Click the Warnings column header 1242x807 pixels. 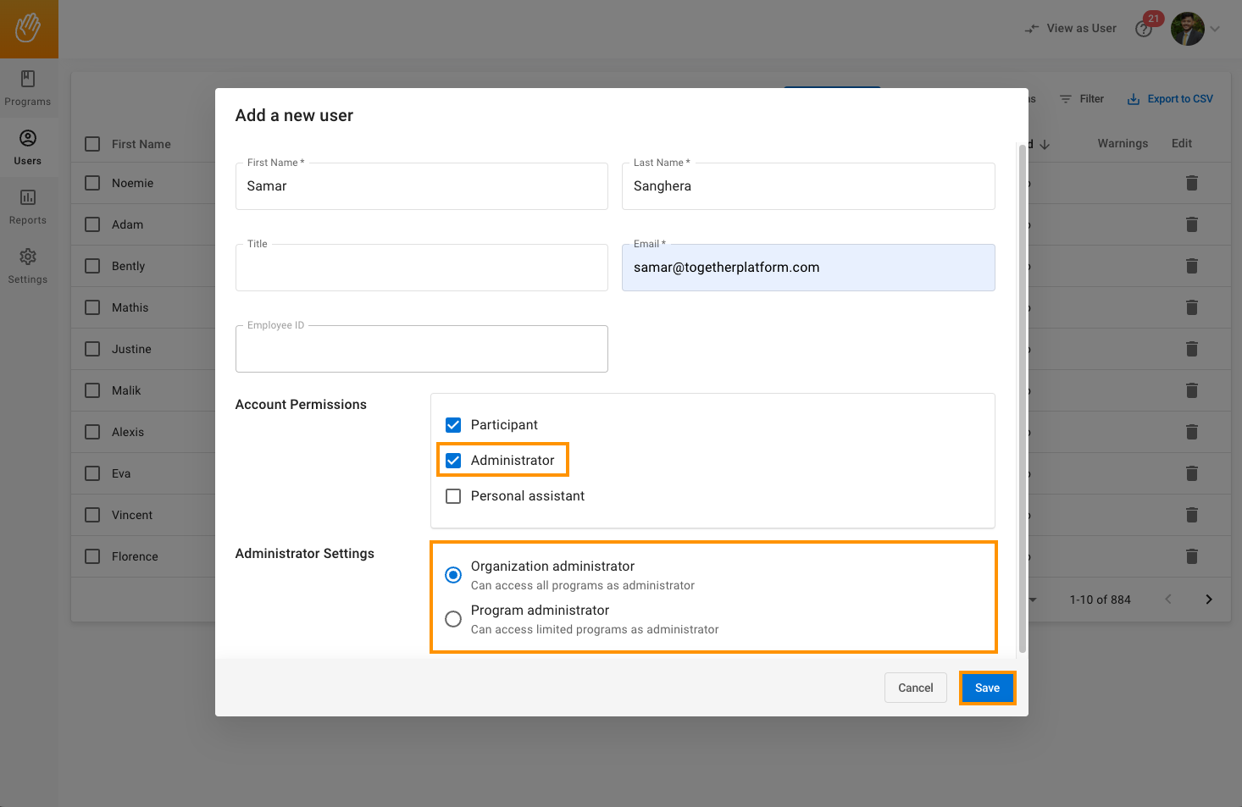(1123, 144)
